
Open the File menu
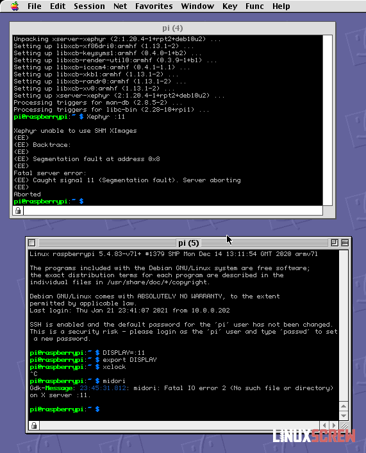[x=35, y=6]
